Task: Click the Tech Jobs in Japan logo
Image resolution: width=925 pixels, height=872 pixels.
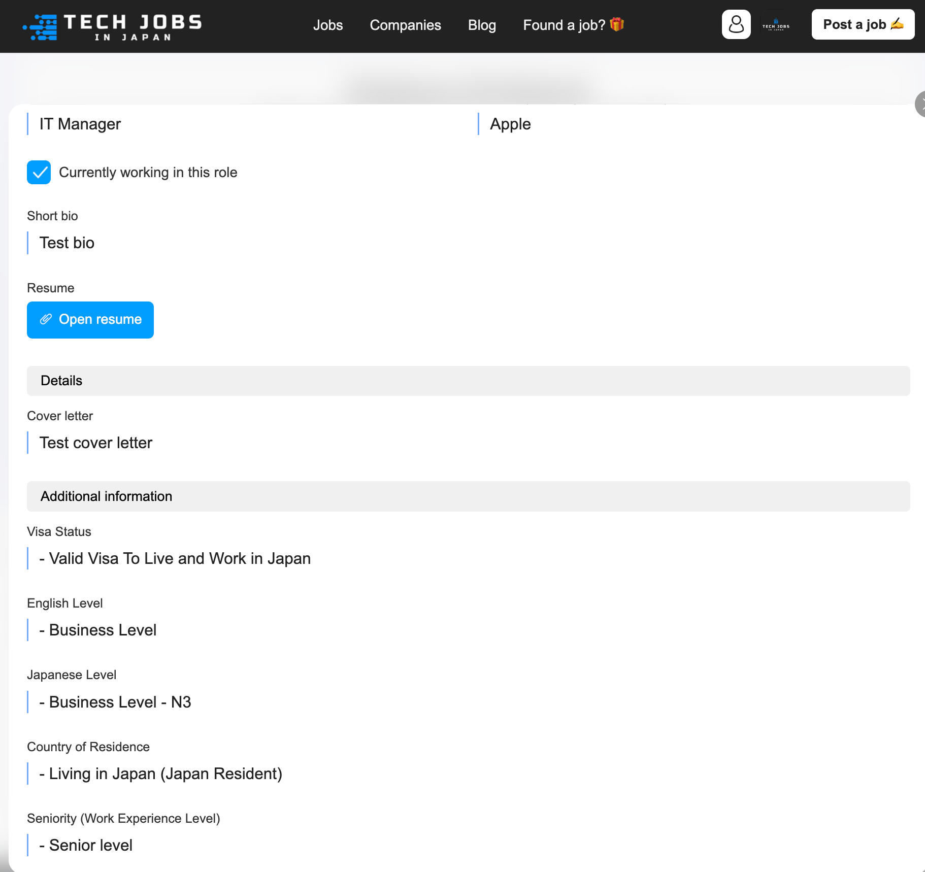Action: point(112,26)
